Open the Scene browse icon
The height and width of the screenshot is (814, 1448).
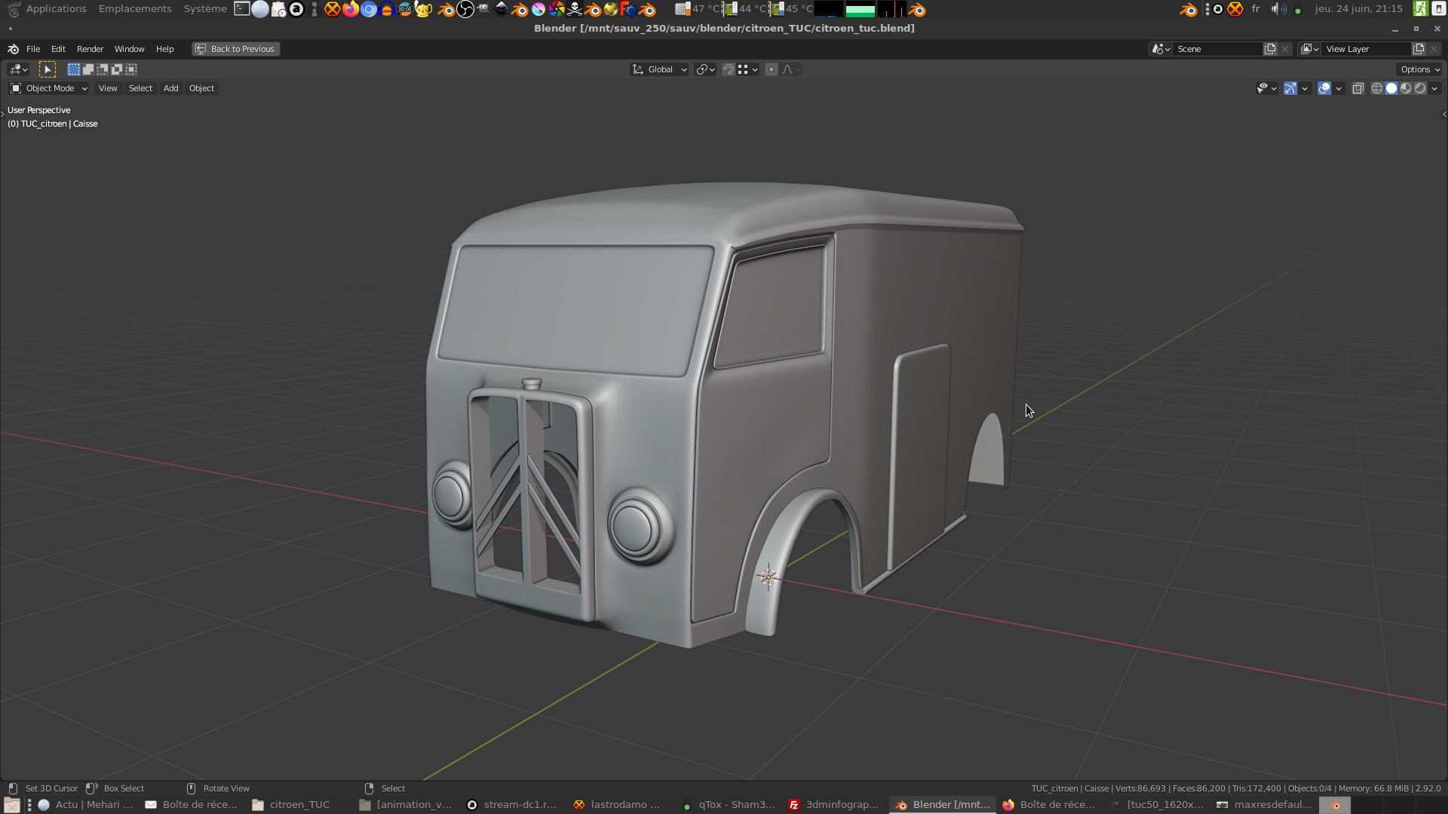tap(1161, 49)
